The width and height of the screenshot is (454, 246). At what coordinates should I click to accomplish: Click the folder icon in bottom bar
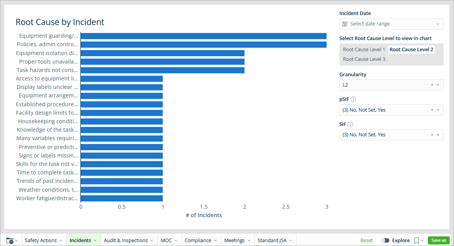10,240
